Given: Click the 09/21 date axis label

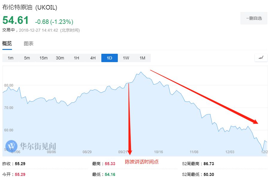Looking at the screenshot, I should pos(123,152).
